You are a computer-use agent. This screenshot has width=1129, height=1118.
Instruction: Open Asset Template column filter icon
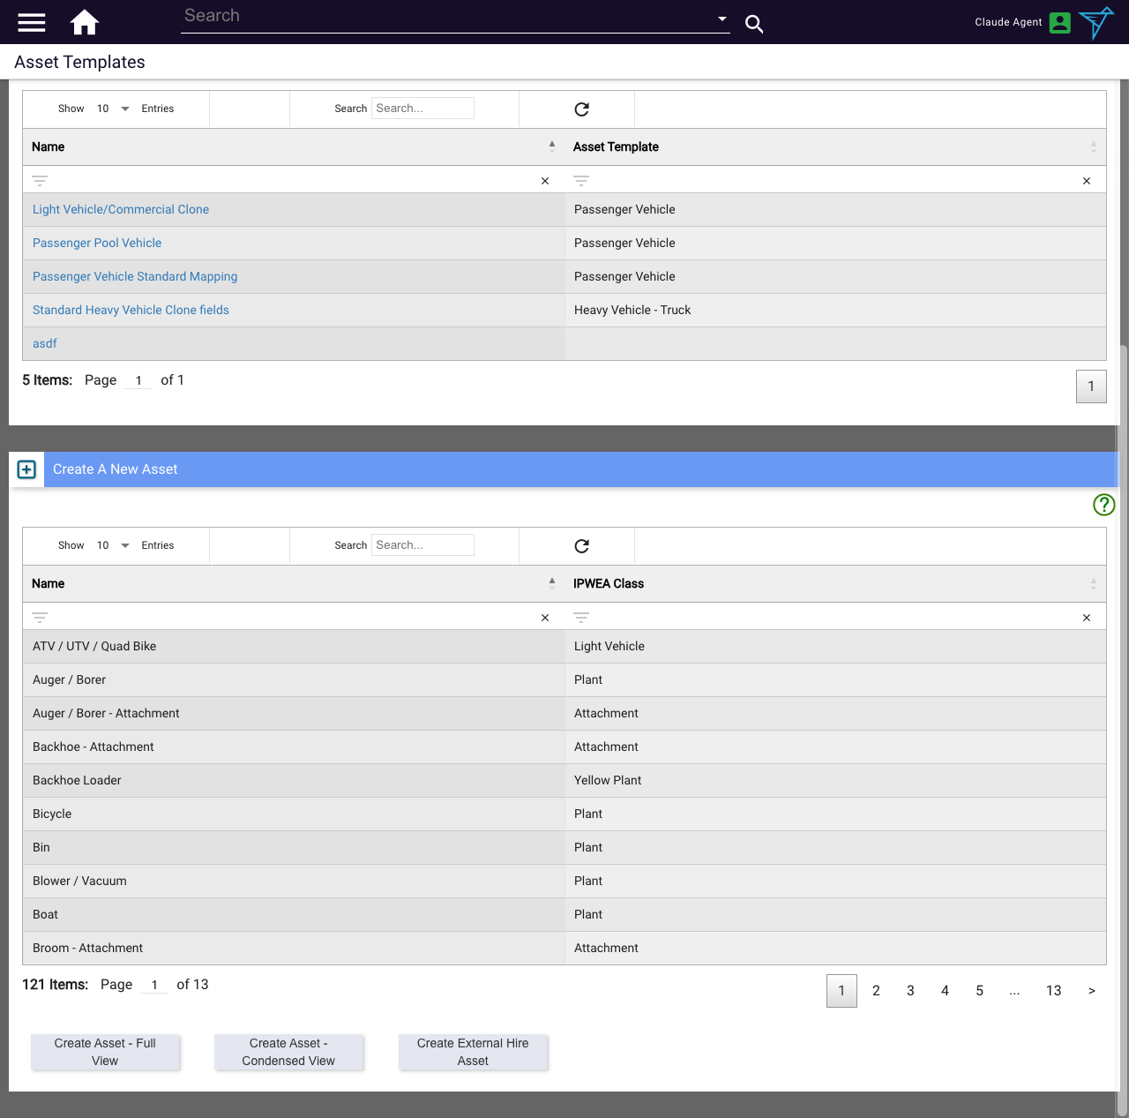pos(581,180)
